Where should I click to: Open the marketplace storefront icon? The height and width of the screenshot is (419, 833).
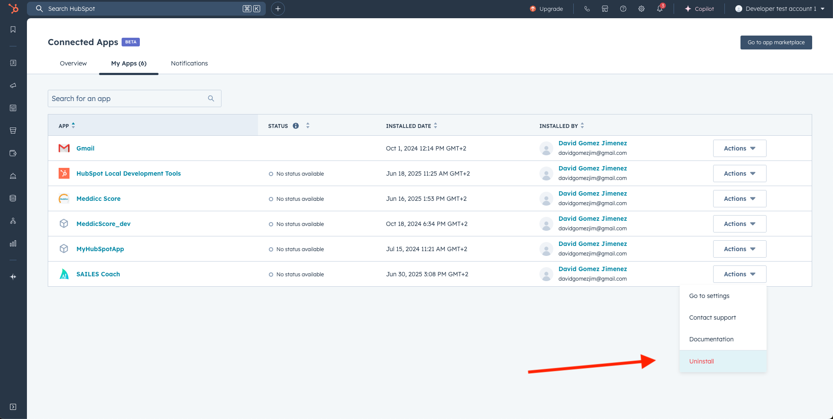[605, 9]
